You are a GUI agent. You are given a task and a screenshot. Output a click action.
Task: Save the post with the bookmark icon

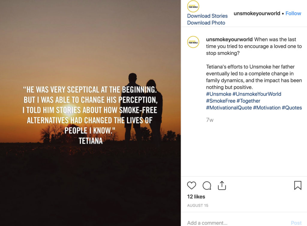click(298, 185)
